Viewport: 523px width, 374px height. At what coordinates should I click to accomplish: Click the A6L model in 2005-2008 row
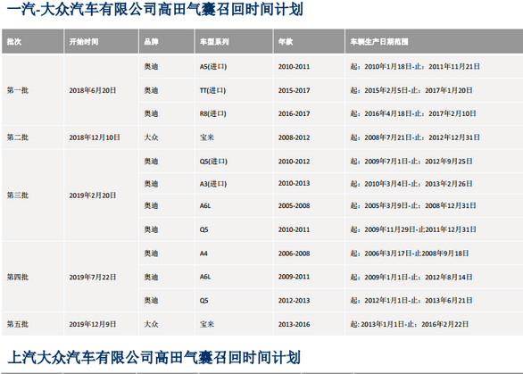click(205, 206)
